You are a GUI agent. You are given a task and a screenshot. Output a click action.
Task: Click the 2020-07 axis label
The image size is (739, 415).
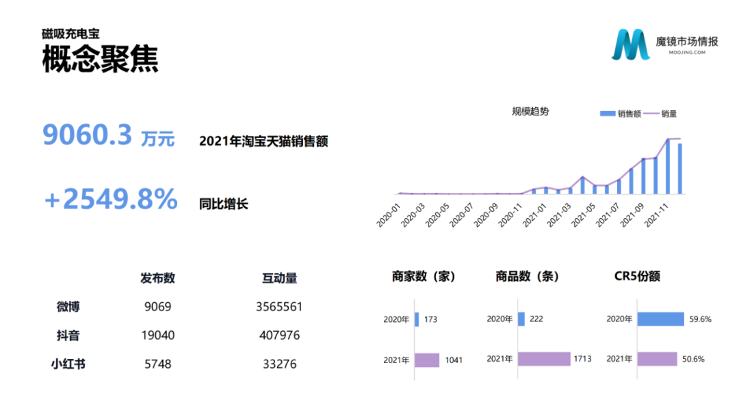point(461,215)
